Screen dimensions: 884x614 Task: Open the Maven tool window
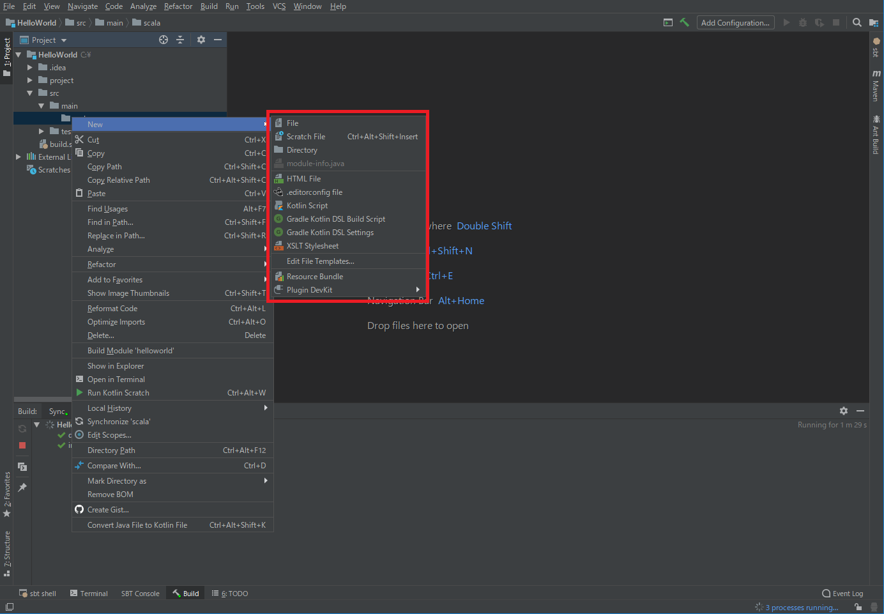click(876, 86)
